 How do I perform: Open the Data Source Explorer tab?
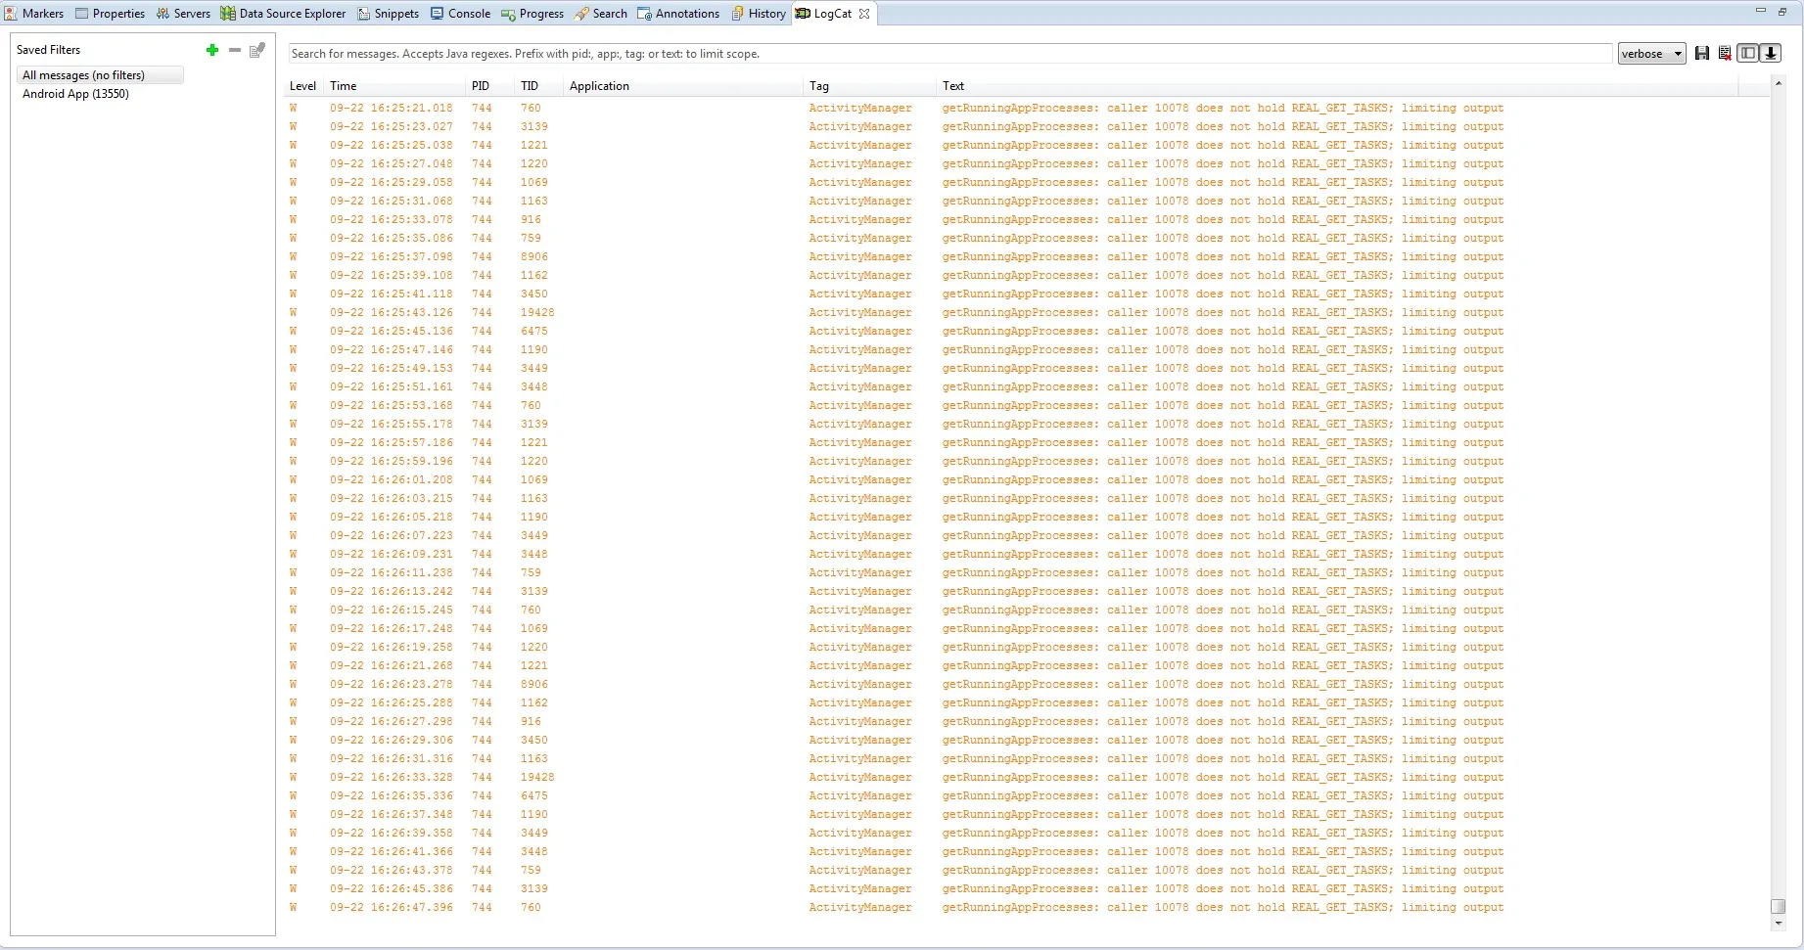coord(284,14)
